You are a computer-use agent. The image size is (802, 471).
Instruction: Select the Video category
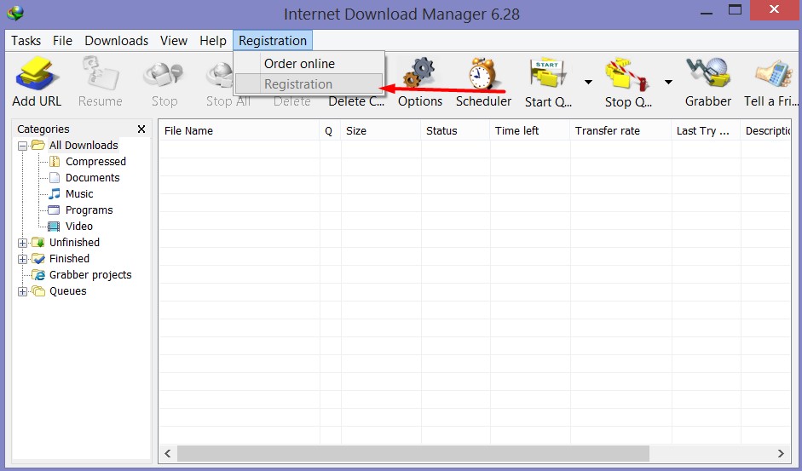point(78,226)
